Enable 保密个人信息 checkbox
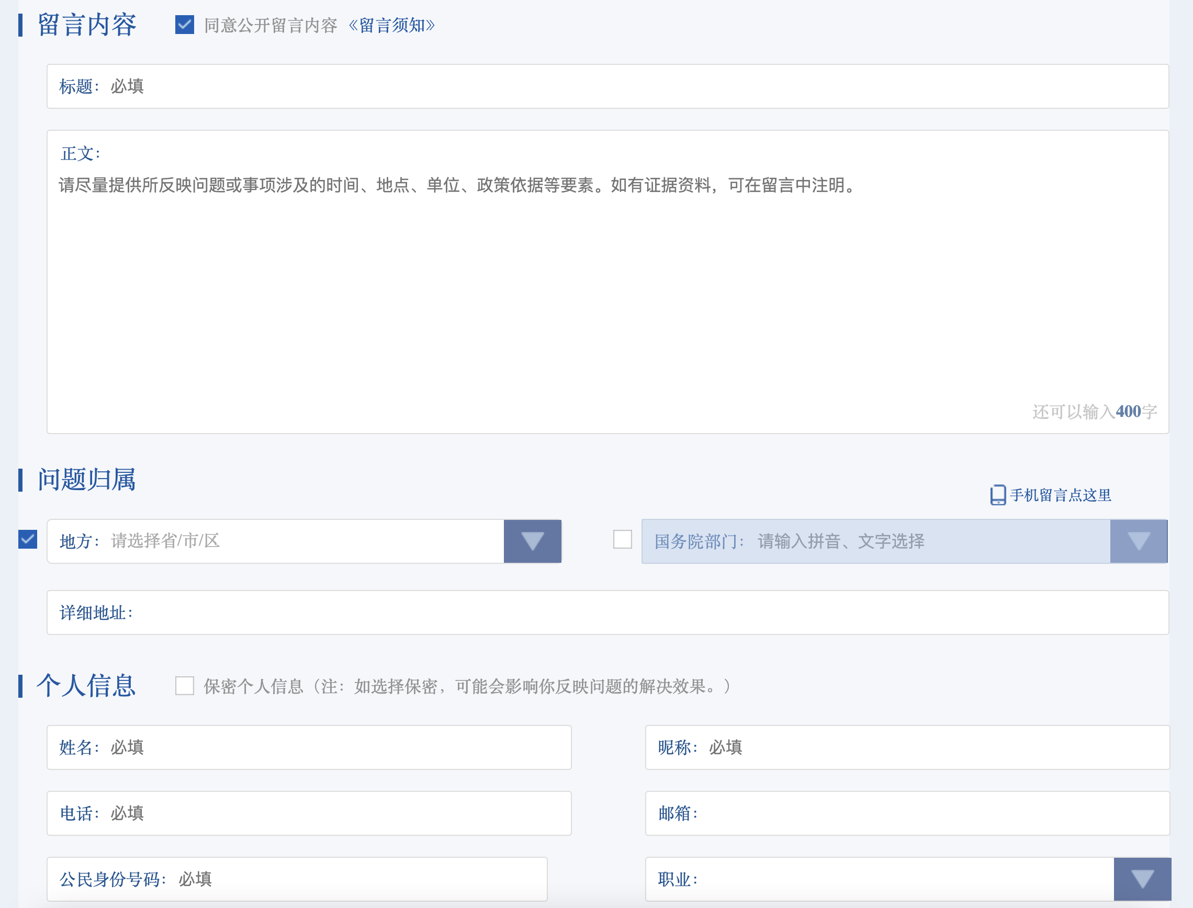The width and height of the screenshot is (1193, 908). click(x=184, y=686)
